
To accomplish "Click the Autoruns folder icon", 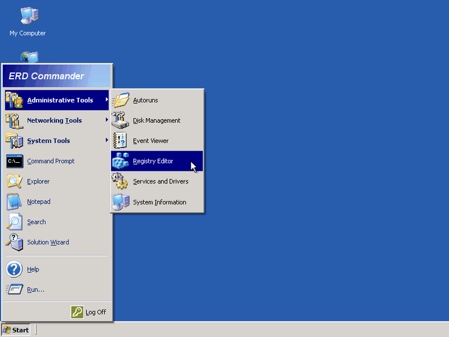I will tap(121, 100).
